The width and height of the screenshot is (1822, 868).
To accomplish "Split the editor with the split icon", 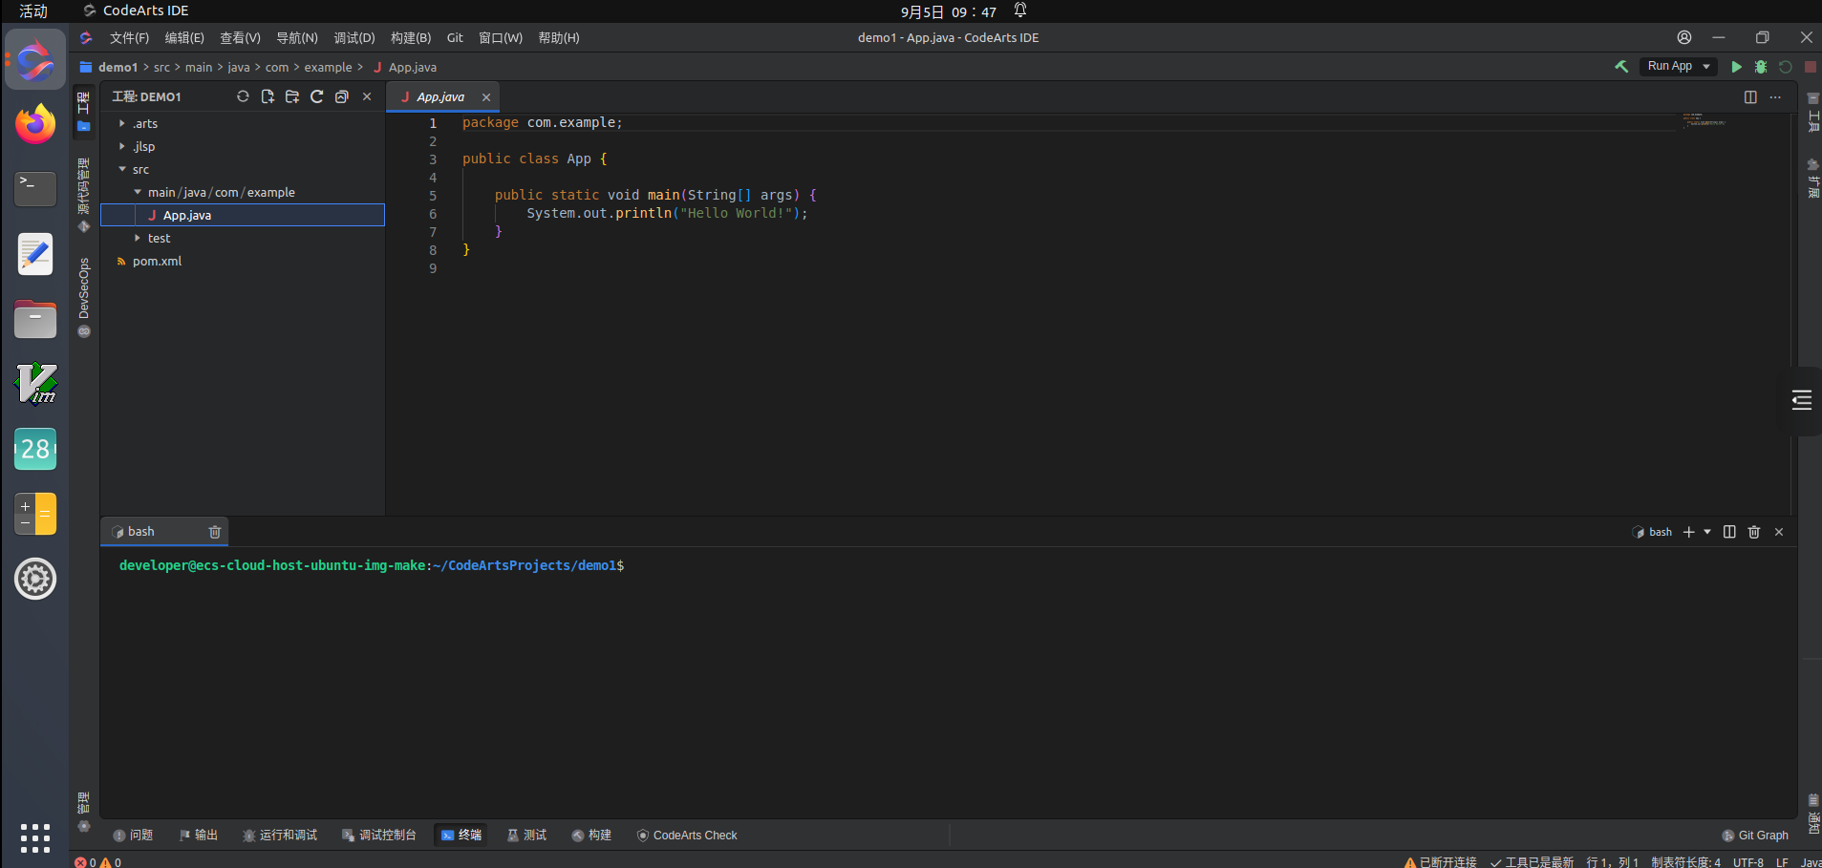I will pyautogui.click(x=1750, y=97).
